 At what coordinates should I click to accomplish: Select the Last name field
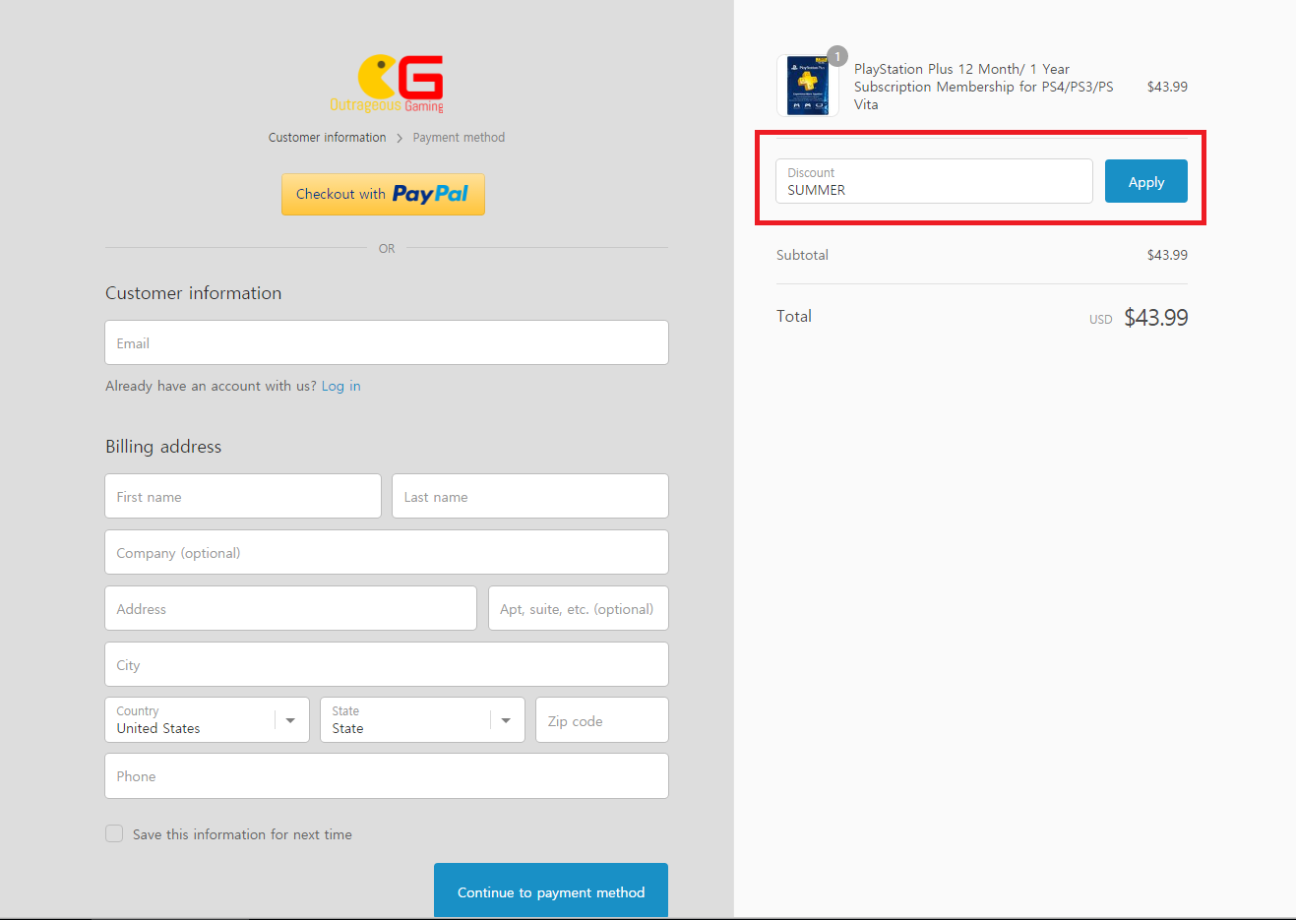[530, 497]
